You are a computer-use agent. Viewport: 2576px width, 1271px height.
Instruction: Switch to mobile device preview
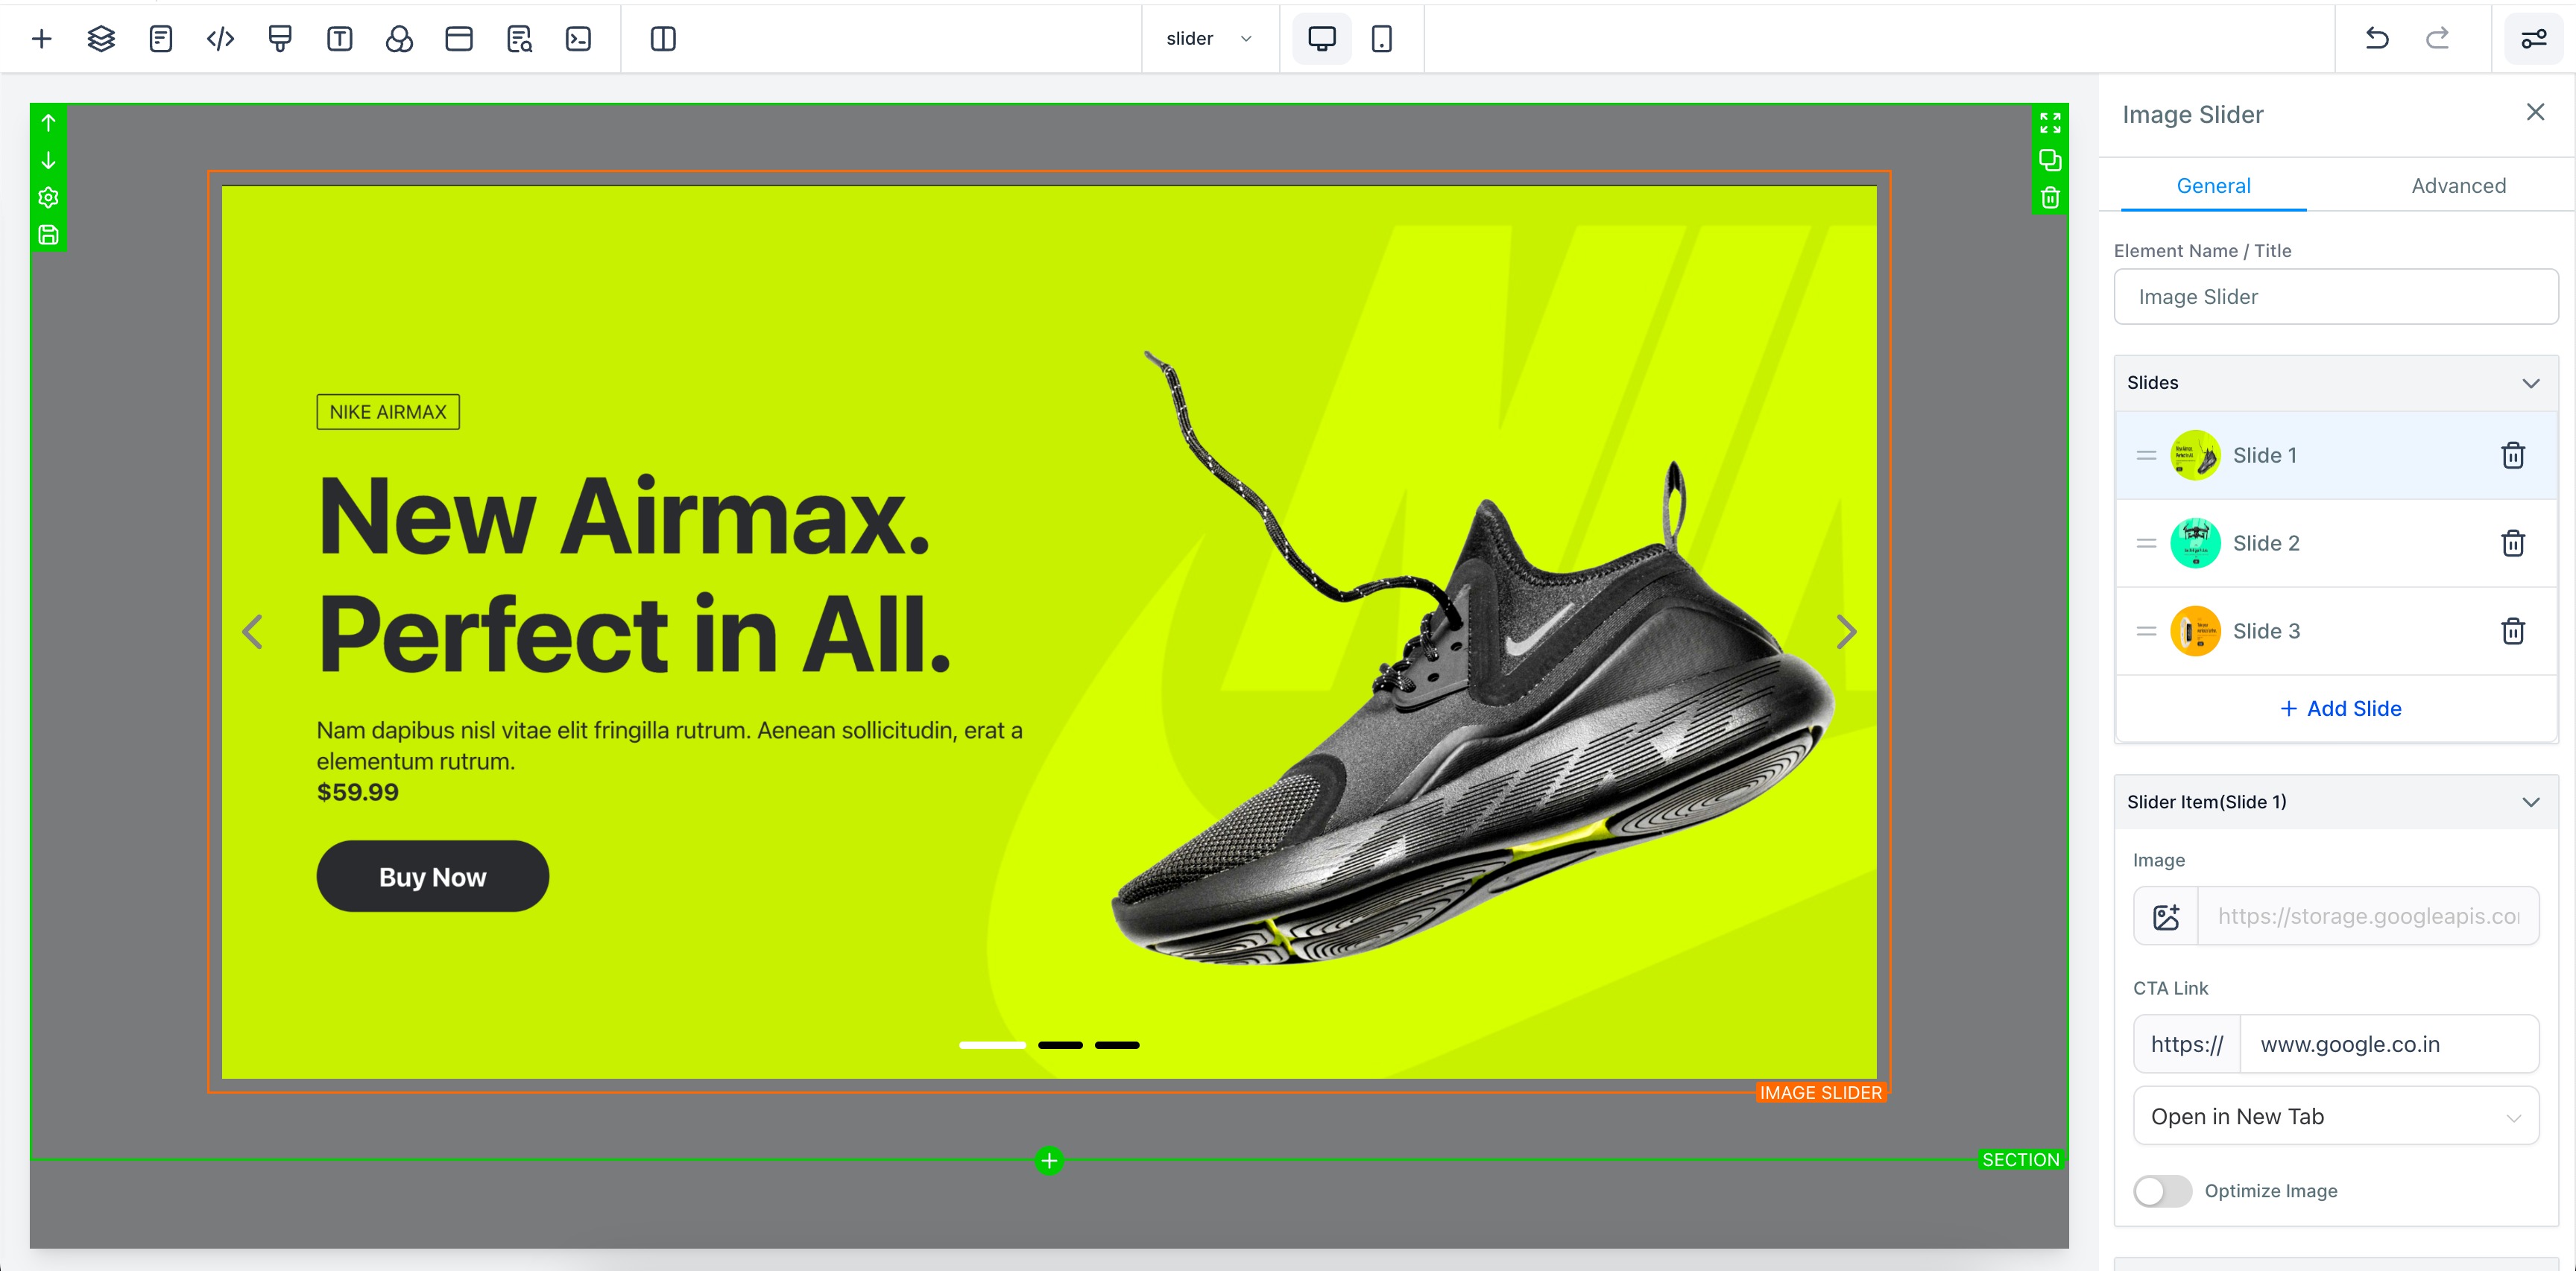coord(1381,39)
